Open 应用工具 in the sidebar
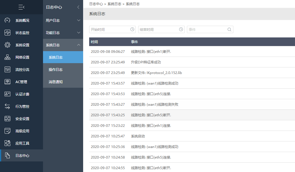Screen dimensions: 295x172 tap(22, 143)
